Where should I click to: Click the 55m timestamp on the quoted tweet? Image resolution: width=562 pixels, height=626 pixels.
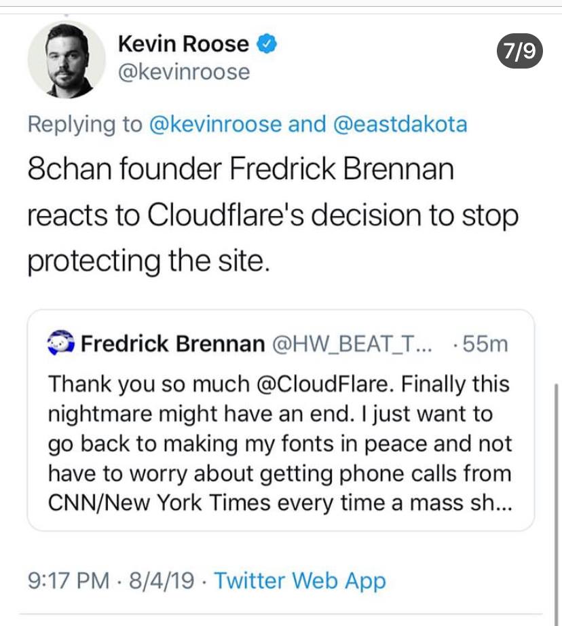[x=485, y=344]
